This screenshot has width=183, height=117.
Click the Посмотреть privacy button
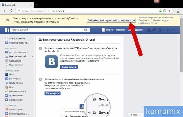52,93
